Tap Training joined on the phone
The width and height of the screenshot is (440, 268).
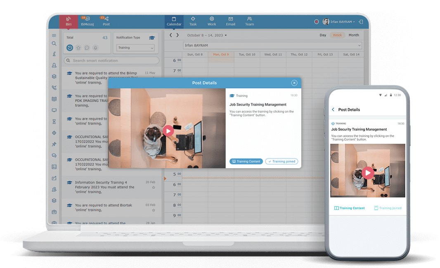388,208
